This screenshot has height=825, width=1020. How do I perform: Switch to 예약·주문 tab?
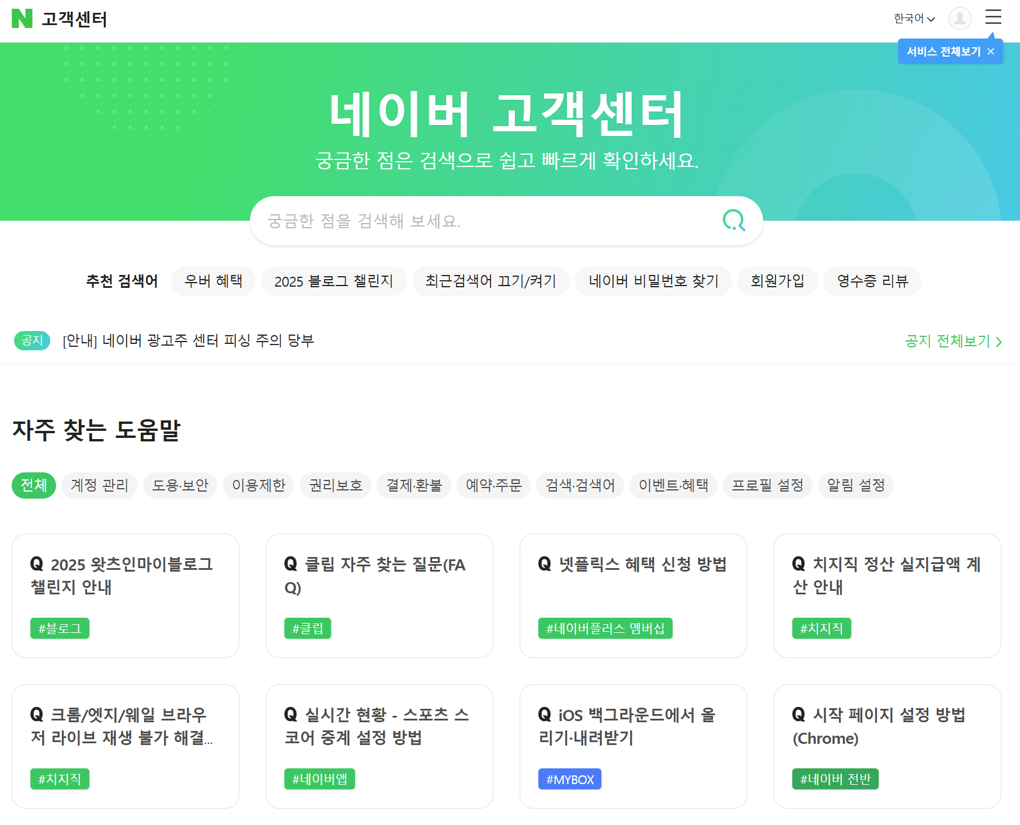click(493, 485)
